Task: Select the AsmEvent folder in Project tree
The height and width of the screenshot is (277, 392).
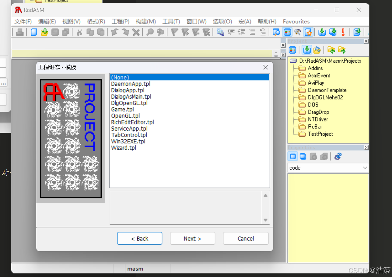Action: (319, 75)
